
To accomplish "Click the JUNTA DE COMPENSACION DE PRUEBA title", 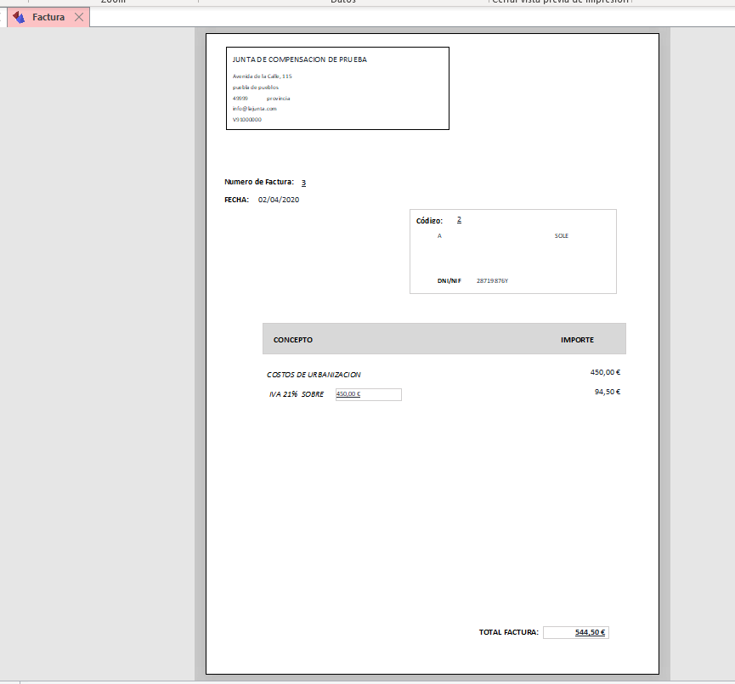I will [x=299, y=59].
